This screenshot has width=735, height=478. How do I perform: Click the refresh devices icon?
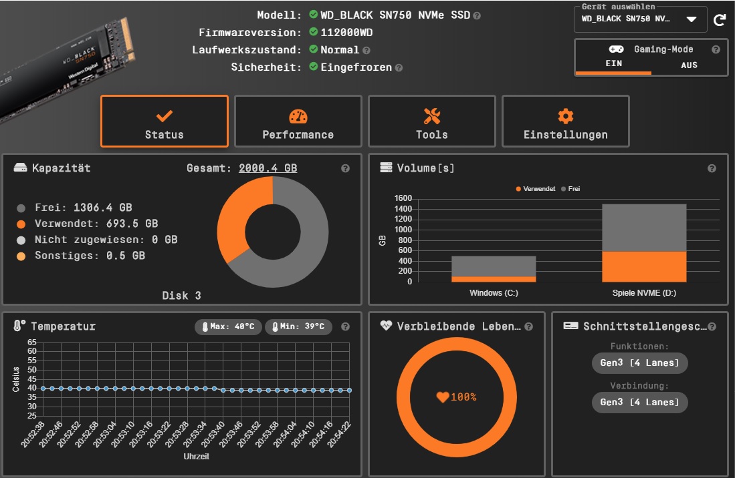720,19
